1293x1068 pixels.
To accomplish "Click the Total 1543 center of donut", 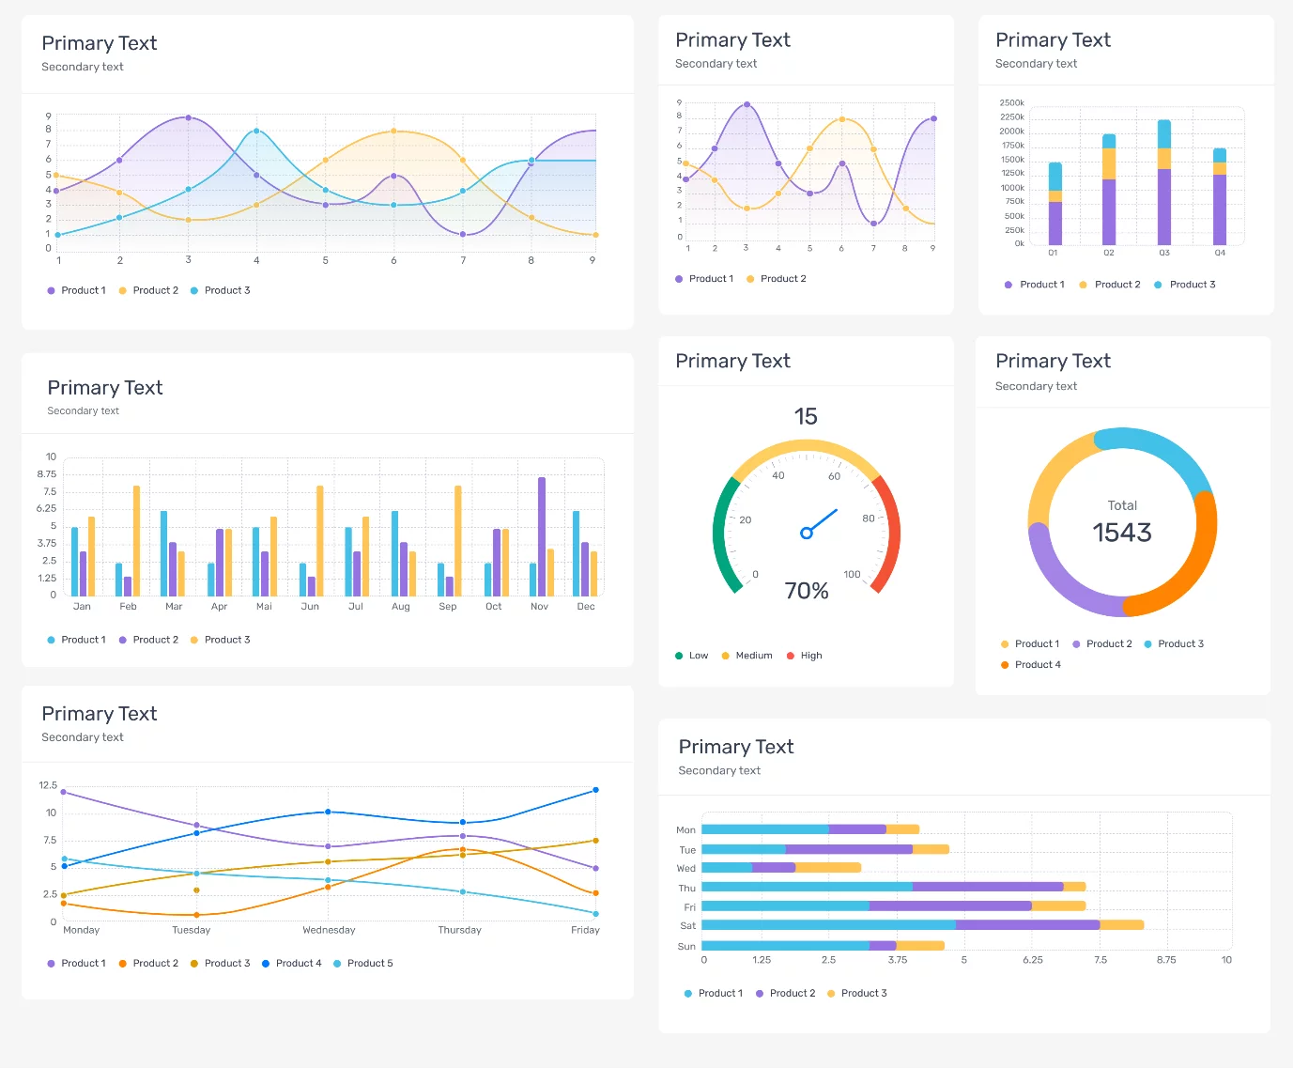I will tap(1122, 523).
